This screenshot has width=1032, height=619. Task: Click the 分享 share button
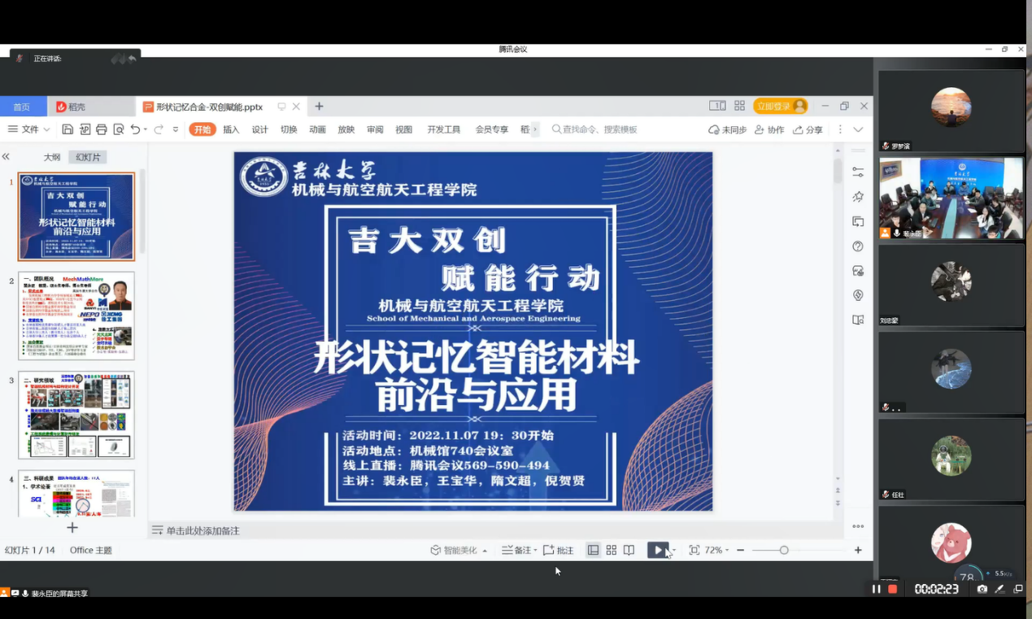point(808,129)
